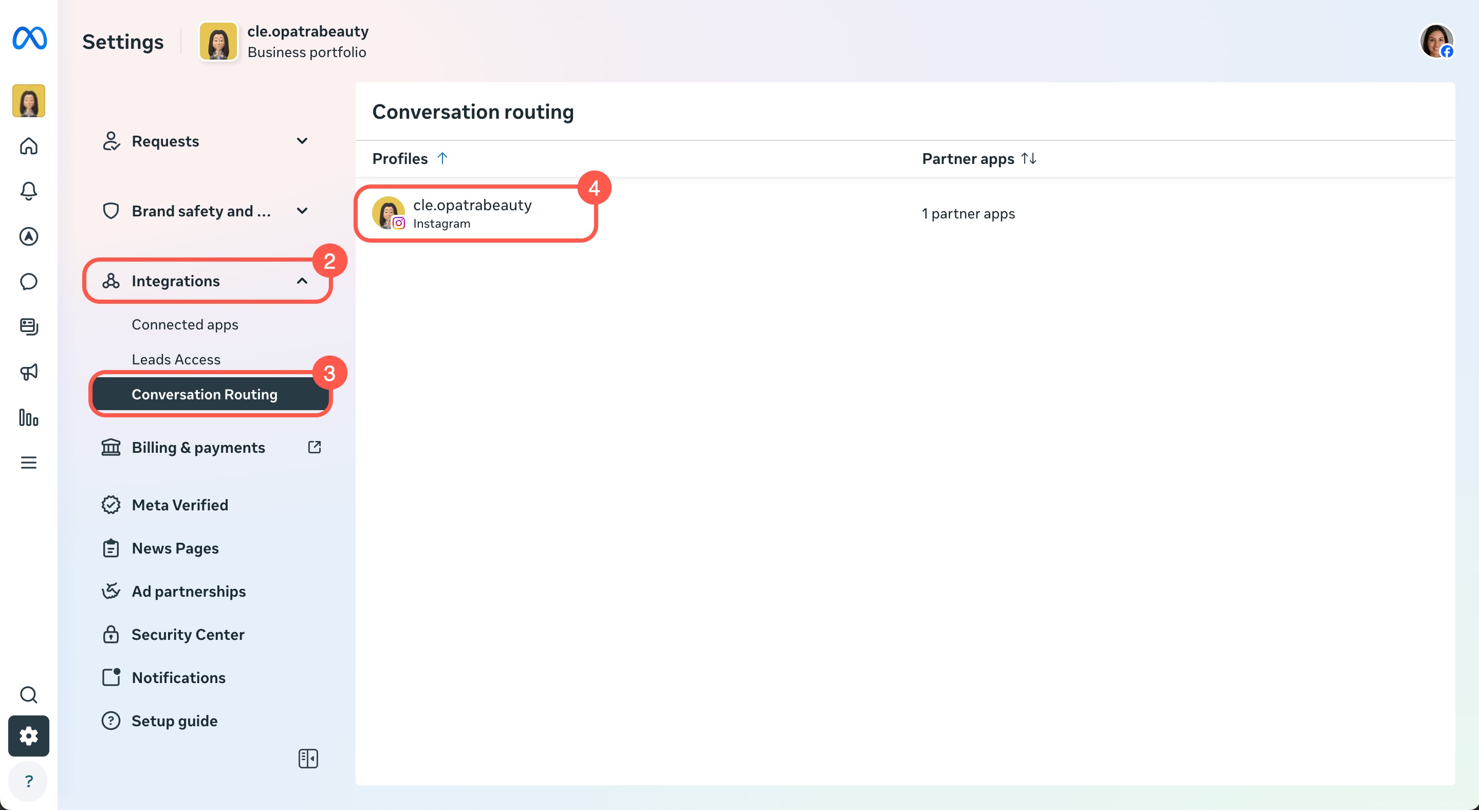Open the Ads megaphone icon
Viewport: 1479px width, 810px height.
29,372
